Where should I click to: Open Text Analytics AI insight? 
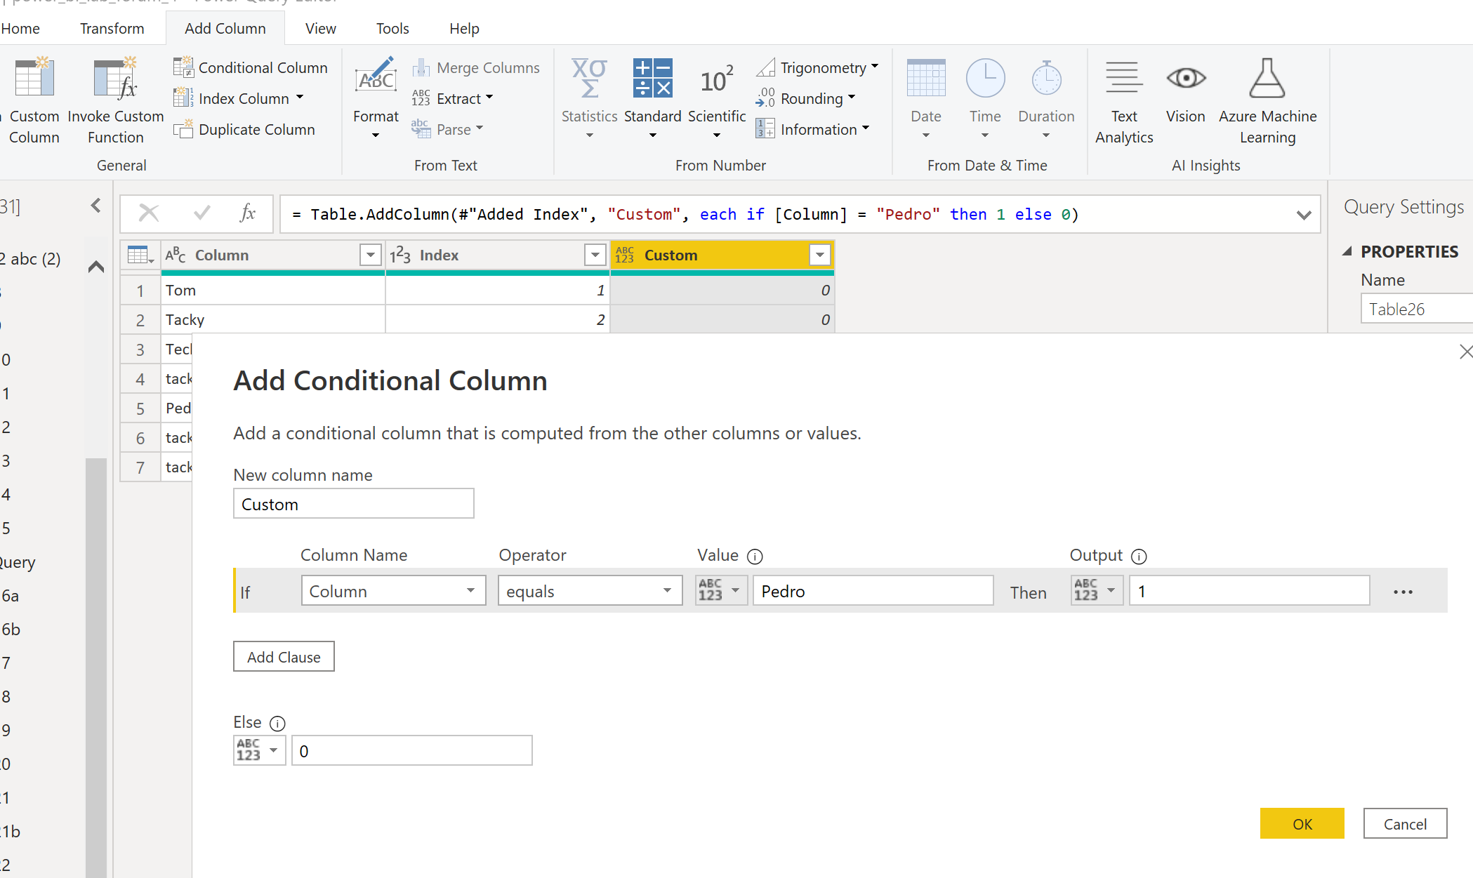pos(1124,102)
